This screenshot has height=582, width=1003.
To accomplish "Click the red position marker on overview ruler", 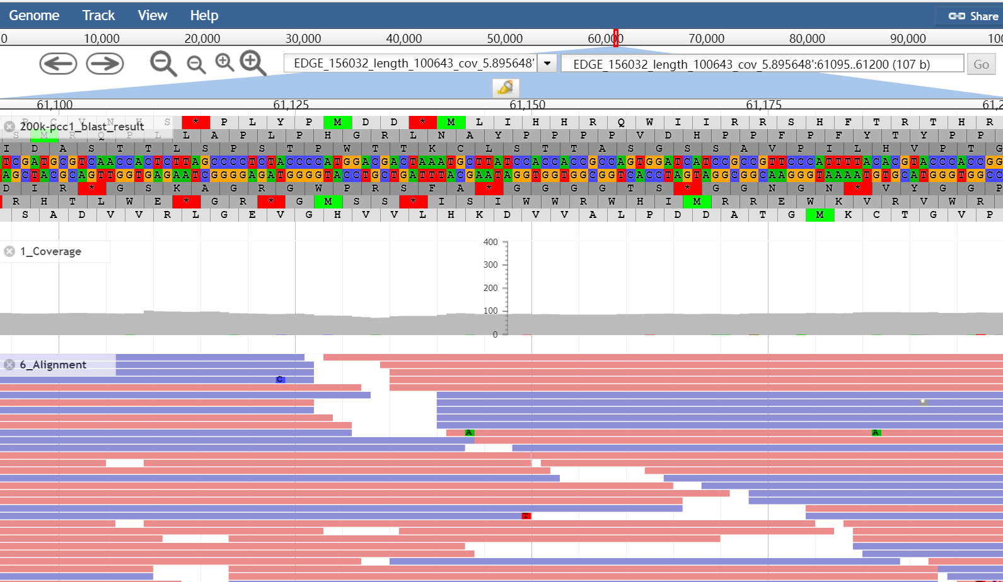I will click(x=616, y=38).
